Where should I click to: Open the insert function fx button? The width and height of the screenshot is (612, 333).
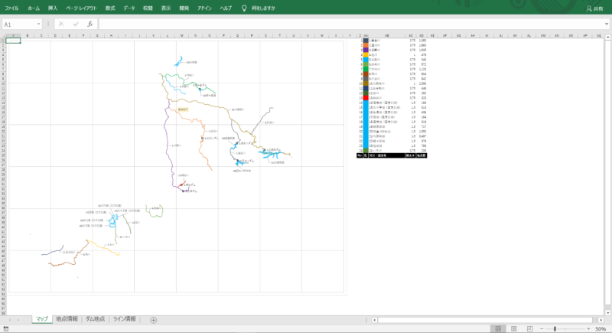pos(90,24)
